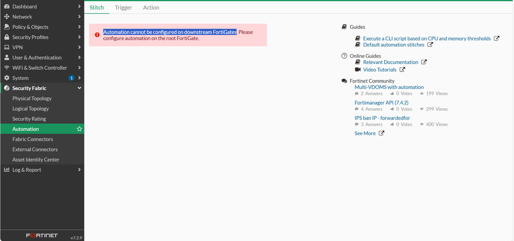Expand the VPN menu chevron

tap(79, 47)
